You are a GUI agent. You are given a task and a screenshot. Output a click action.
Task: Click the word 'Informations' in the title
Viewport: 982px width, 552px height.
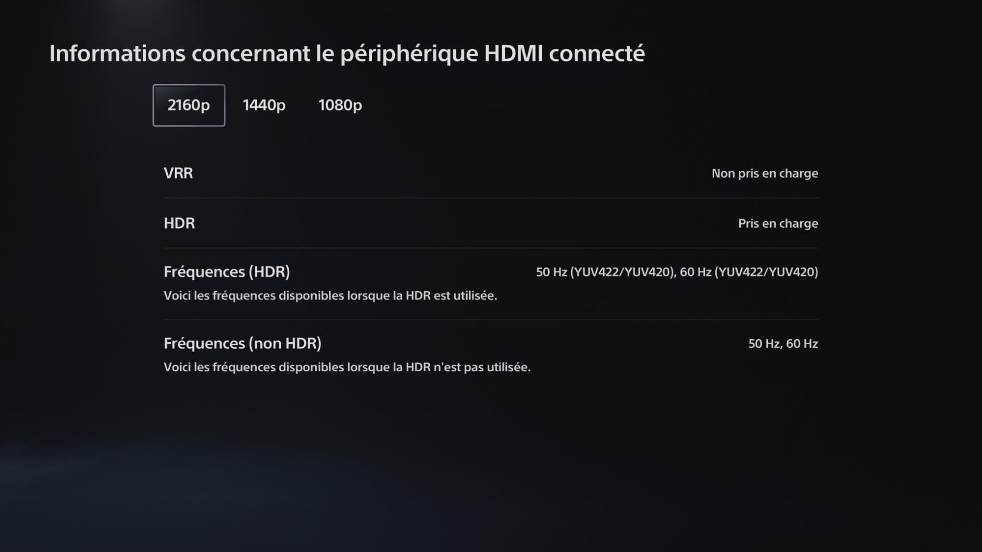click(x=117, y=53)
